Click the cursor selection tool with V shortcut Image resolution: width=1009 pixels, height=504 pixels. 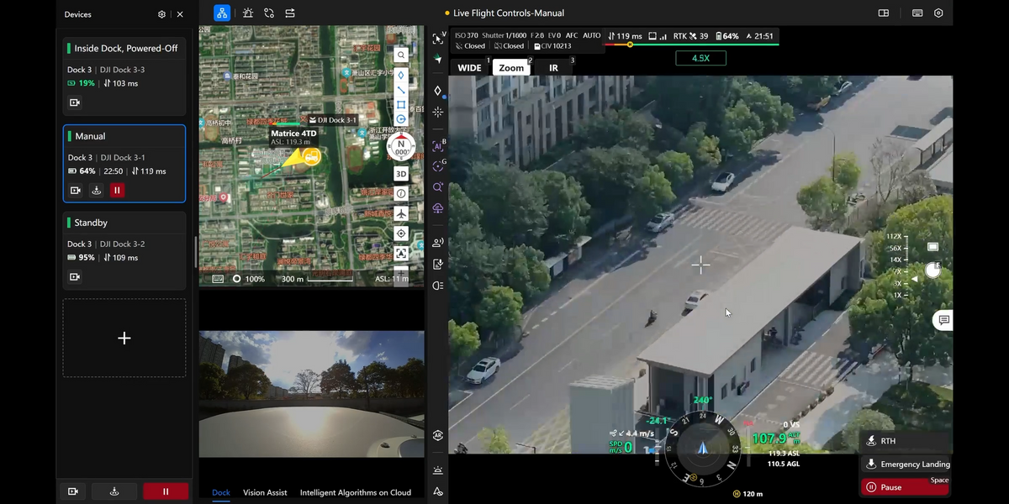[437, 39]
